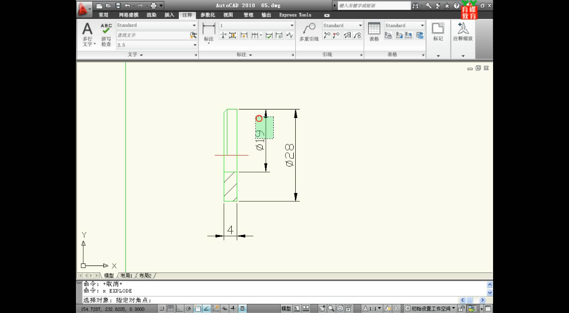
Task: Click the dimension update icon
Action: [x=279, y=35]
